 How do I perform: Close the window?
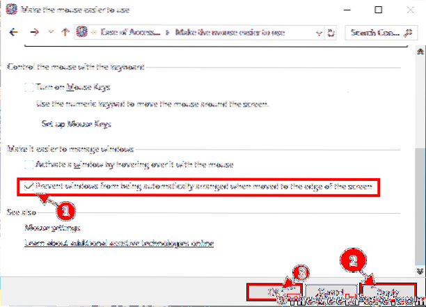pyautogui.click(x=410, y=10)
